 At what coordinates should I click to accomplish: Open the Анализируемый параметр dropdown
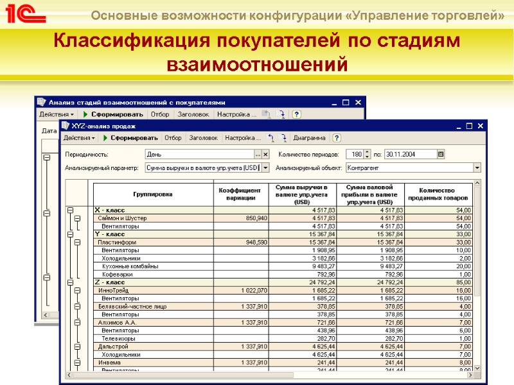click(265, 167)
